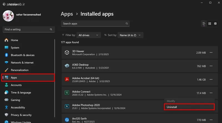Click the user profile picture
222x123 pixels.
click(8, 16)
